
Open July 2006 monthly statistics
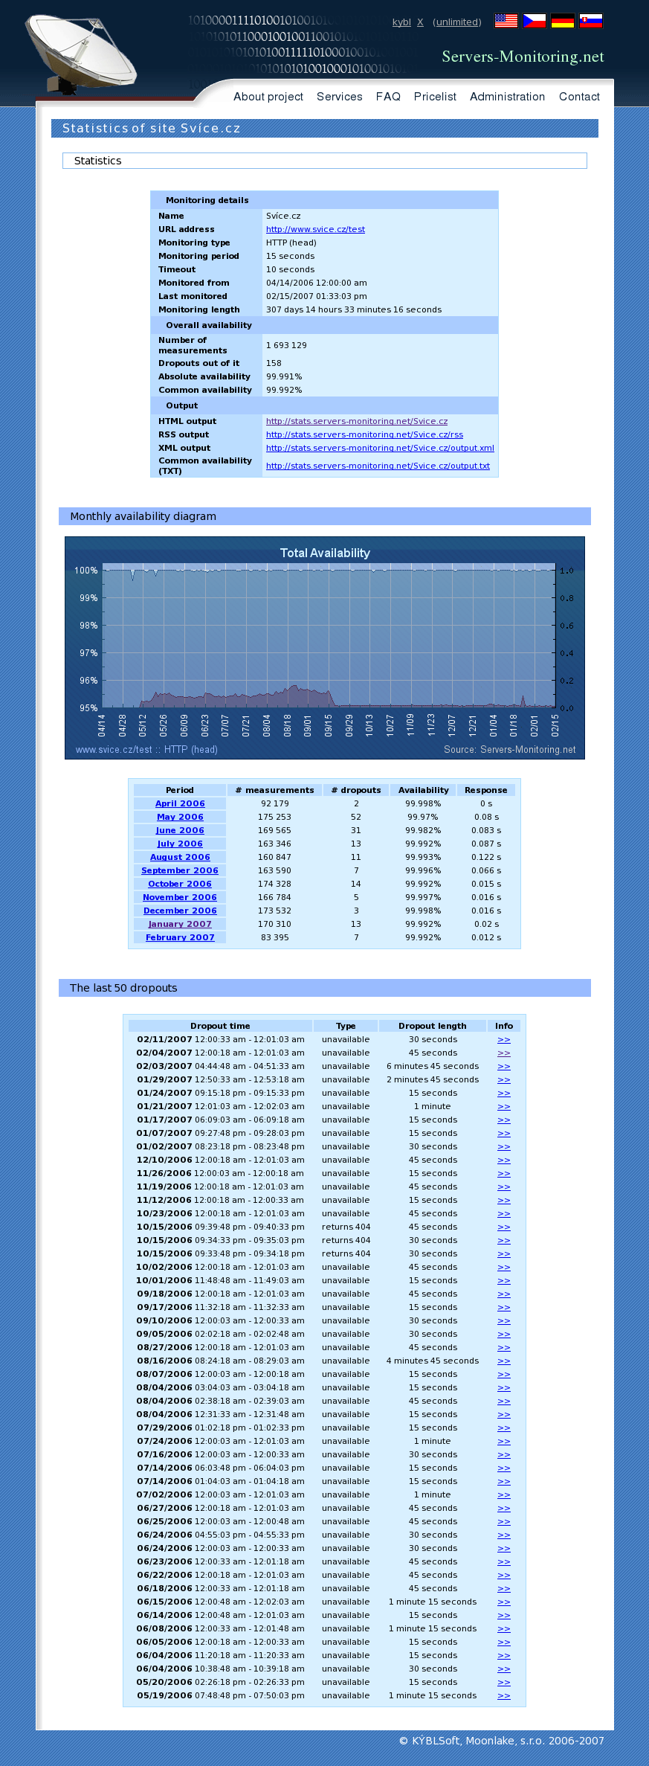[x=180, y=844]
